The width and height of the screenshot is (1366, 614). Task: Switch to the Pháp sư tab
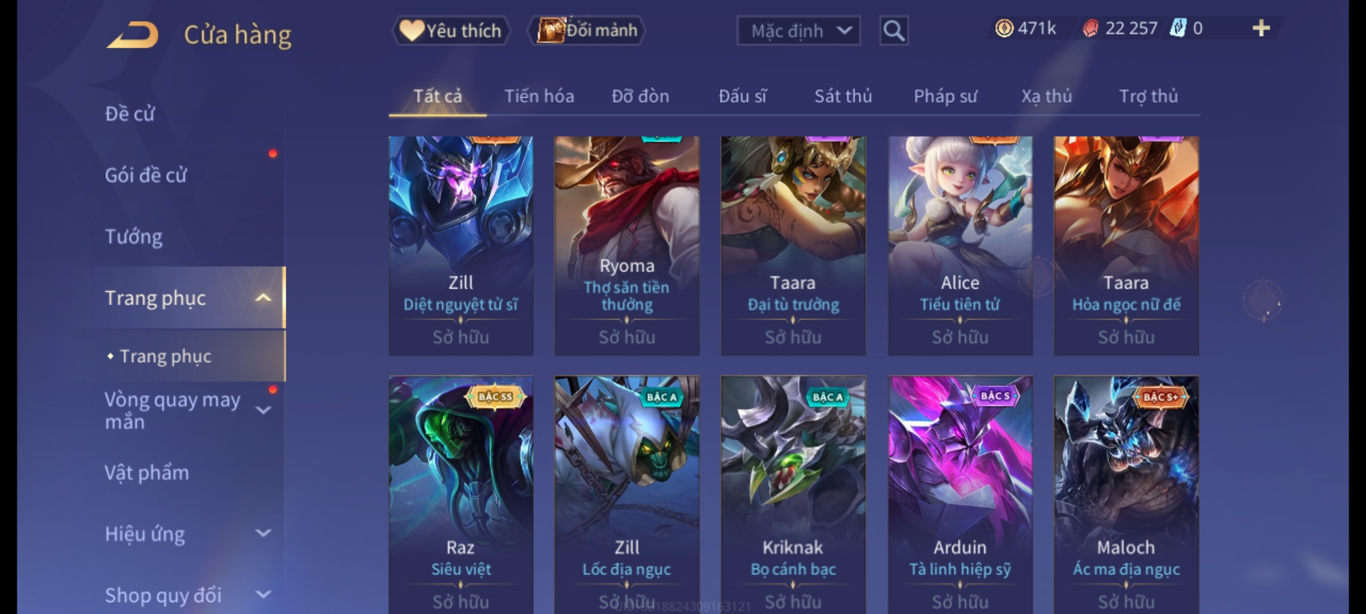tap(945, 96)
